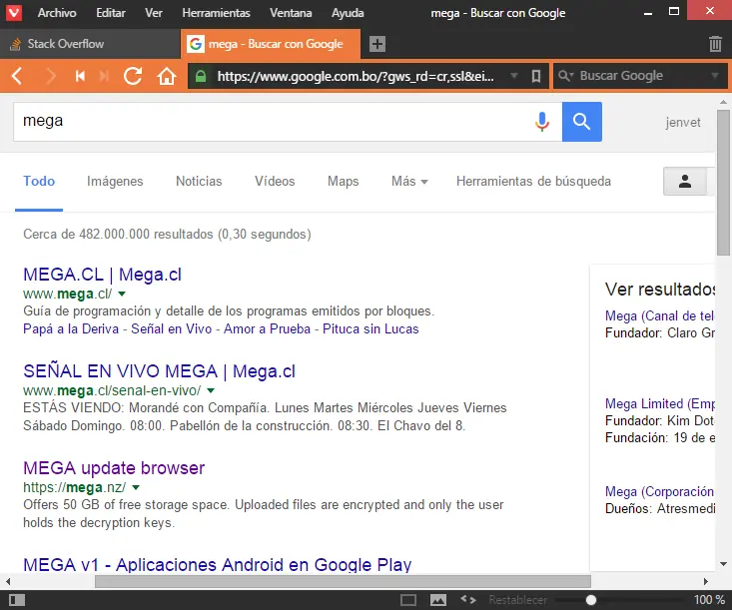Click the blue Google search button
Image resolution: width=732 pixels, height=610 pixels.
[581, 122]
